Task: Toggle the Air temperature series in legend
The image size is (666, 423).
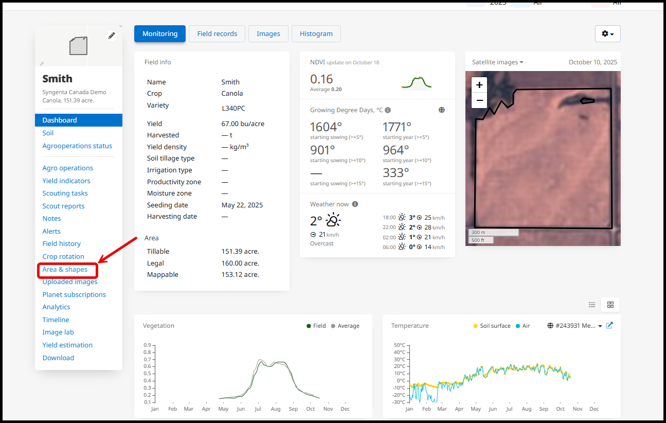Action: 522,326
